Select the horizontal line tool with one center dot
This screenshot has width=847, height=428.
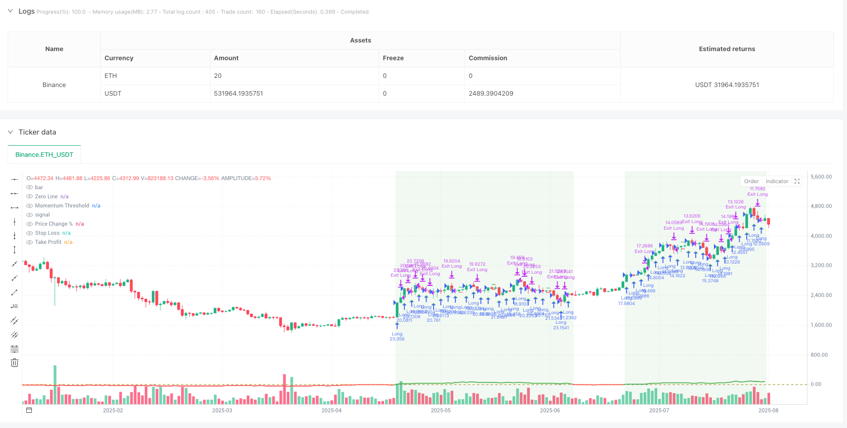pos(15,179)
